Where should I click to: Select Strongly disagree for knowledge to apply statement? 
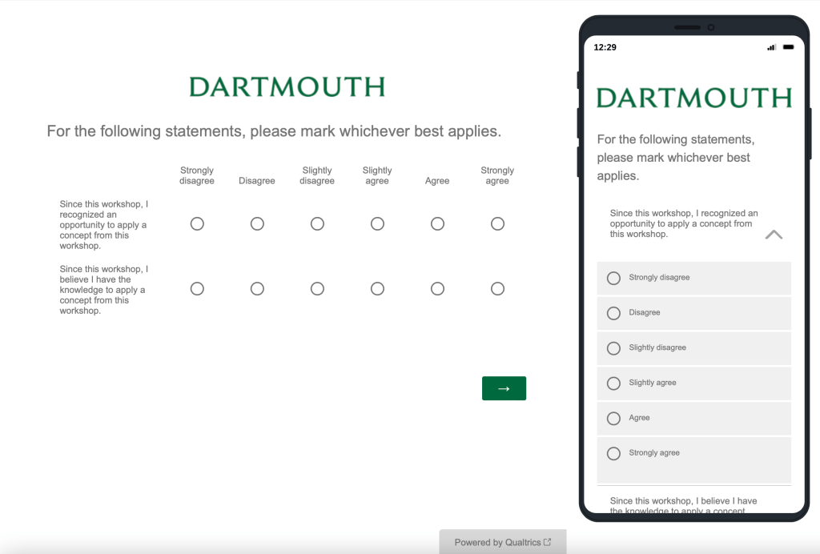(197, 289)
